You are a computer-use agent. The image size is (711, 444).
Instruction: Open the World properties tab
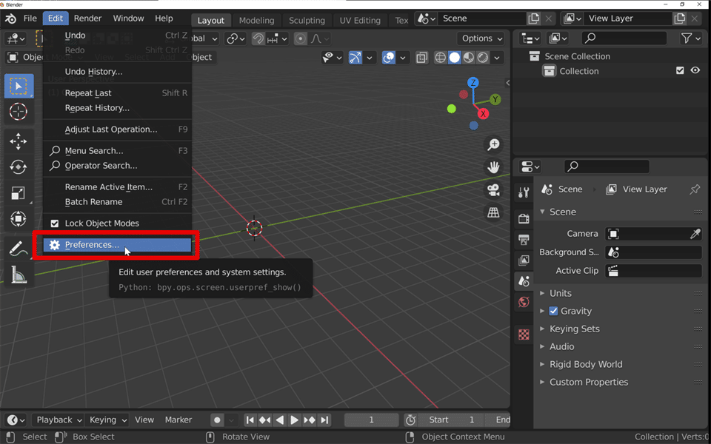point(524,302)
